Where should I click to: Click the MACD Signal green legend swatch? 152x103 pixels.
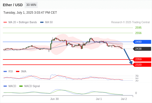point(21,86)
